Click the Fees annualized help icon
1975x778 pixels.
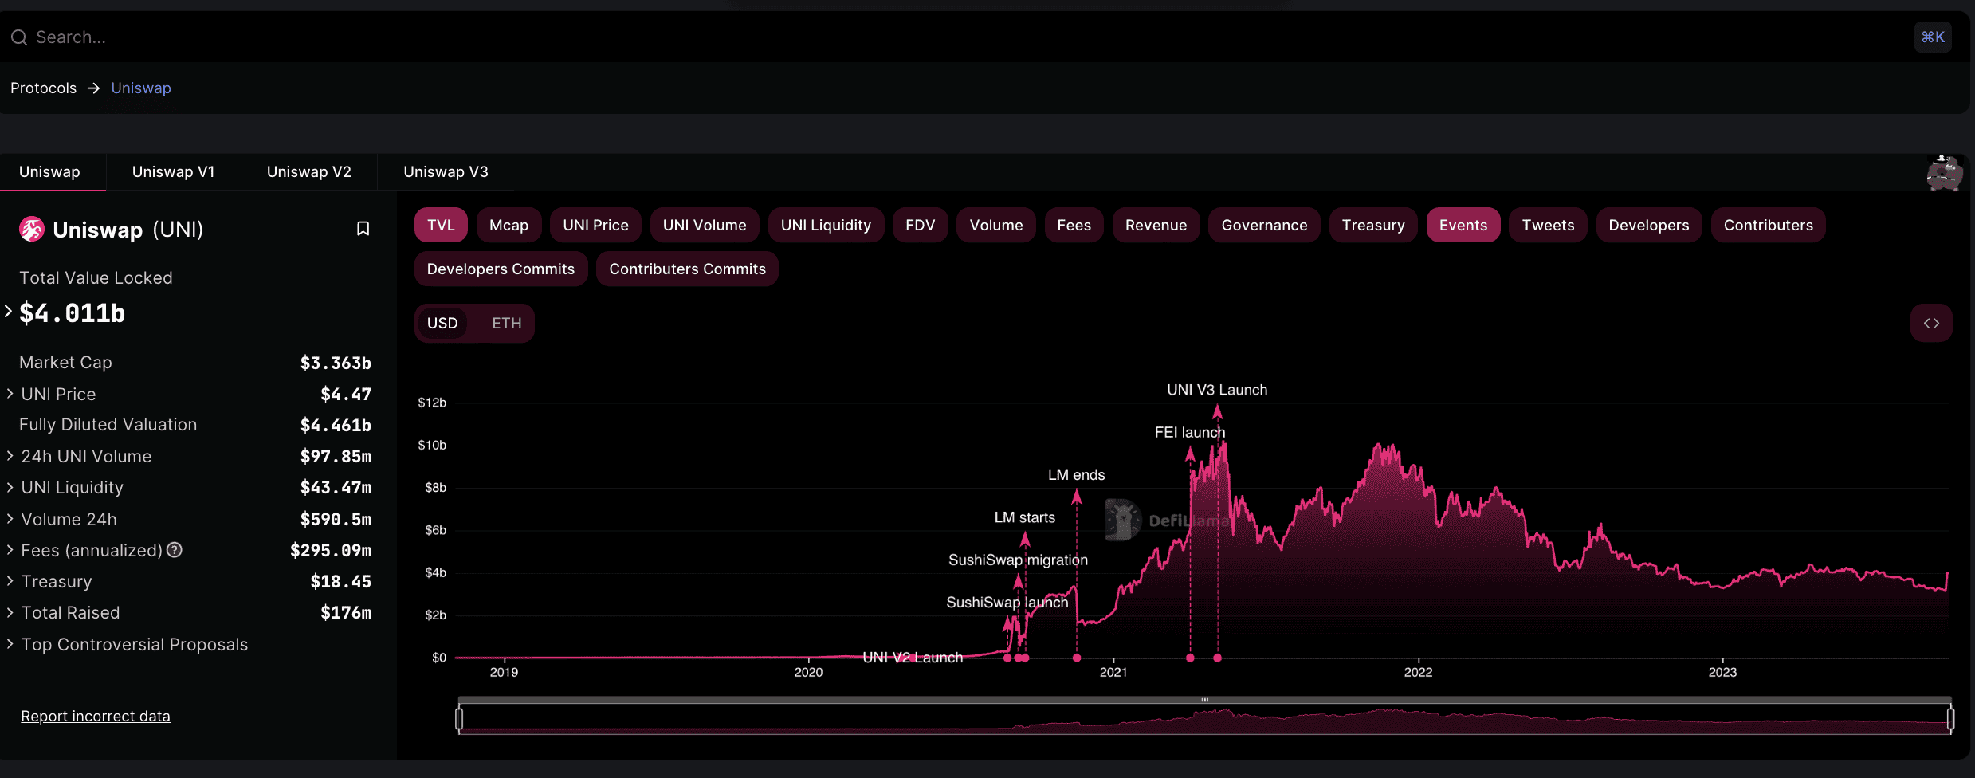(175, 550)
